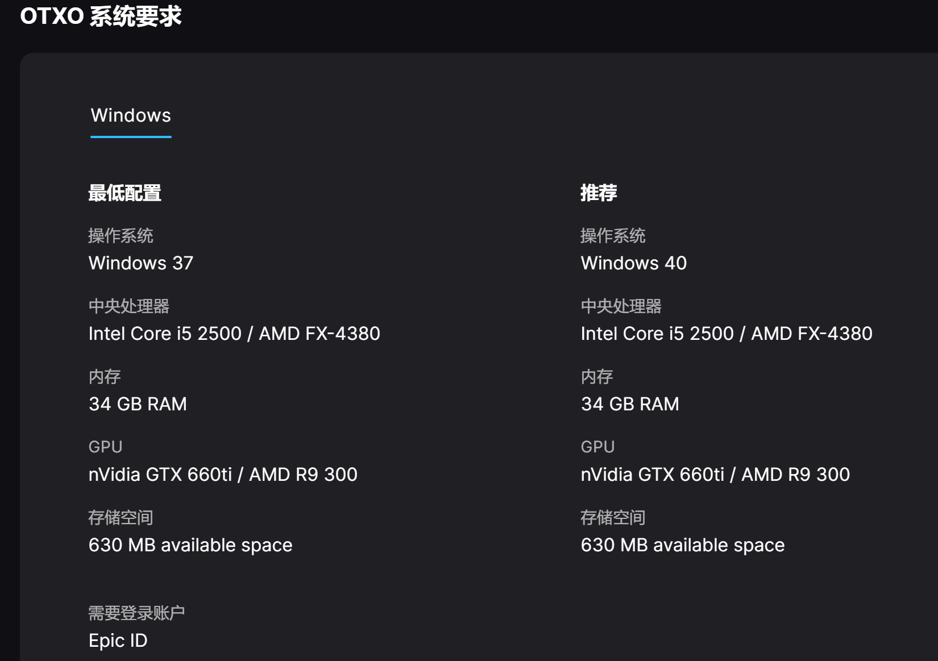
Task: Click minimum Intel Core i5 2500 processor text
Action: pyautogui.click(x=234, y=334)
